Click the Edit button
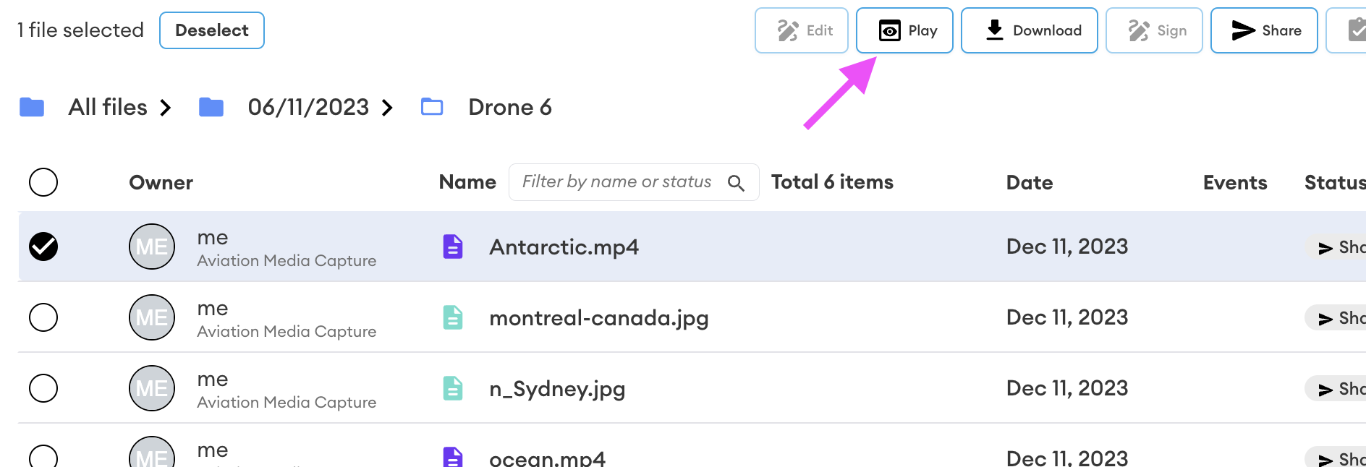 click(x=802, y=30)
